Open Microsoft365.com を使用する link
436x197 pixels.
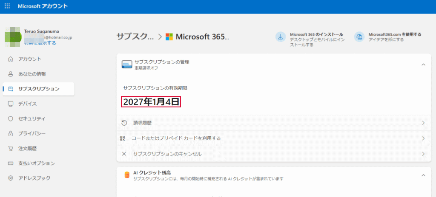tap(395, 34)
